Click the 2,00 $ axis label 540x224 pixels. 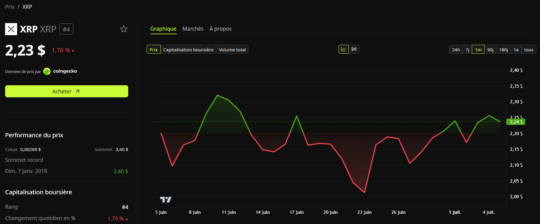point(516,197)
